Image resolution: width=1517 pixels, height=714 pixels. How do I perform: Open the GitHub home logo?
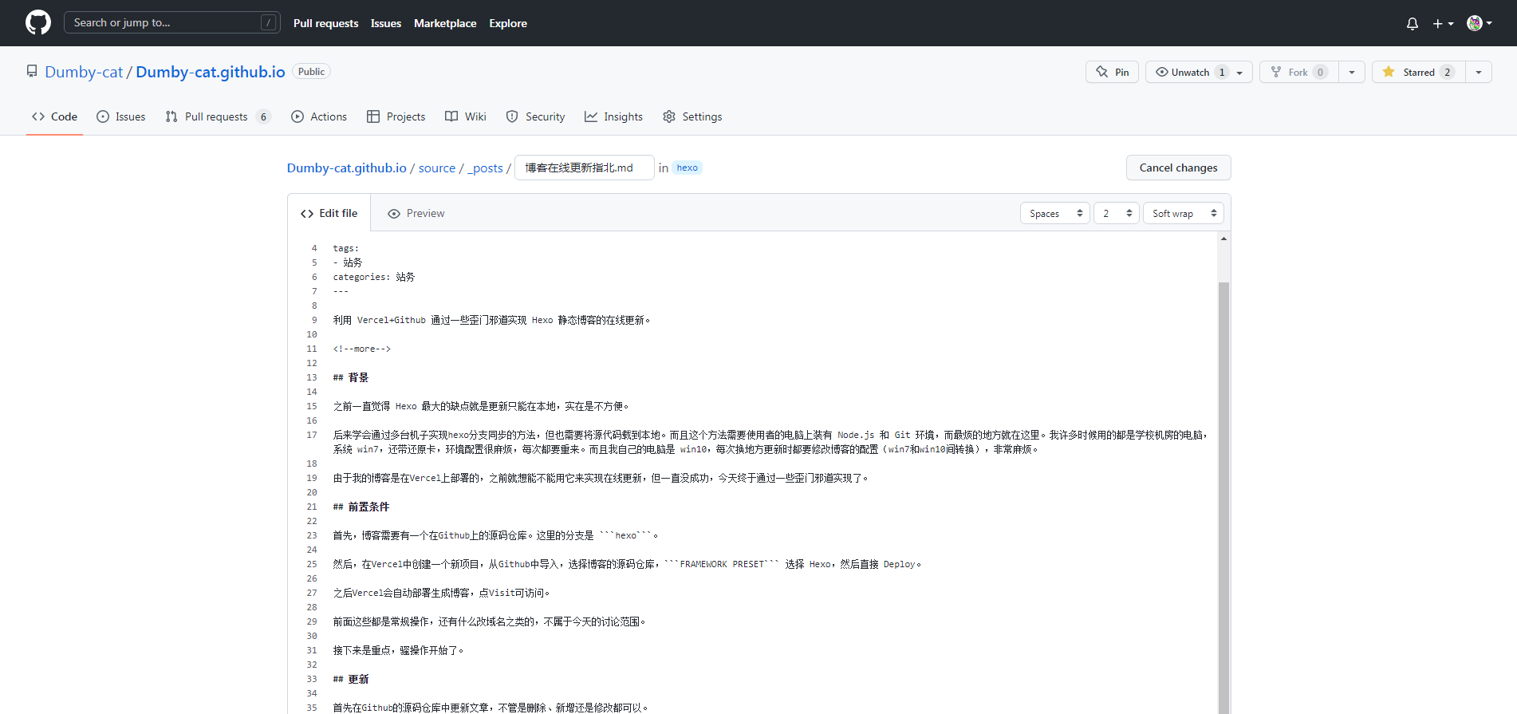(38, 22)
